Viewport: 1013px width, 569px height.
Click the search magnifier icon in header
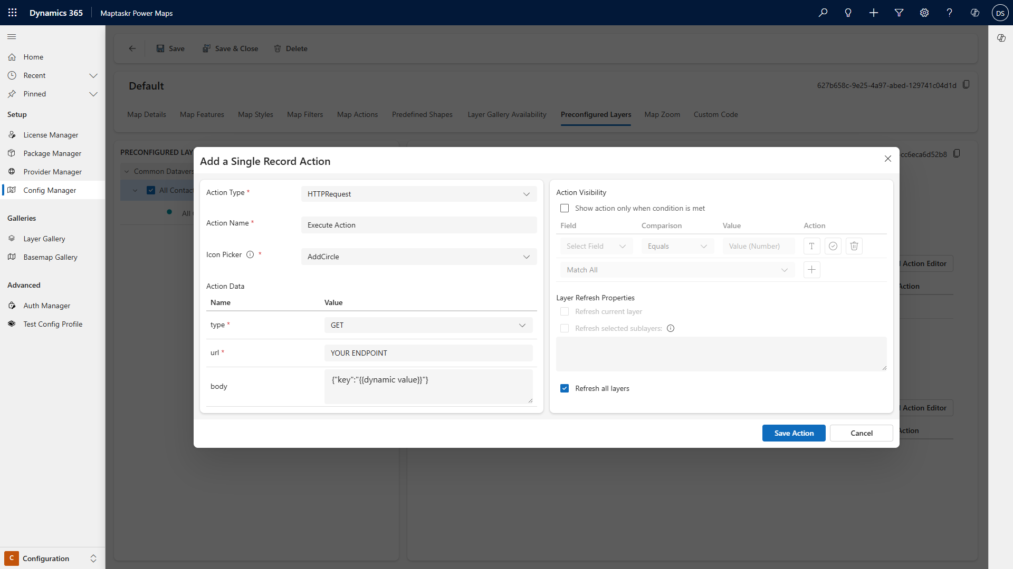[823, 13]
